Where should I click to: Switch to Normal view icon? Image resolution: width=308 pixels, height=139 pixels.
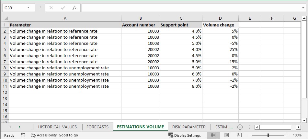tap(213, 135)
